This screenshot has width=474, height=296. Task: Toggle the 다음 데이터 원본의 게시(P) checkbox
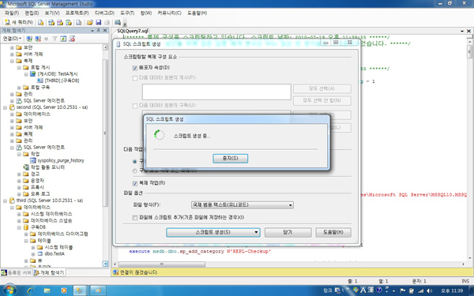tap(135, 78)
